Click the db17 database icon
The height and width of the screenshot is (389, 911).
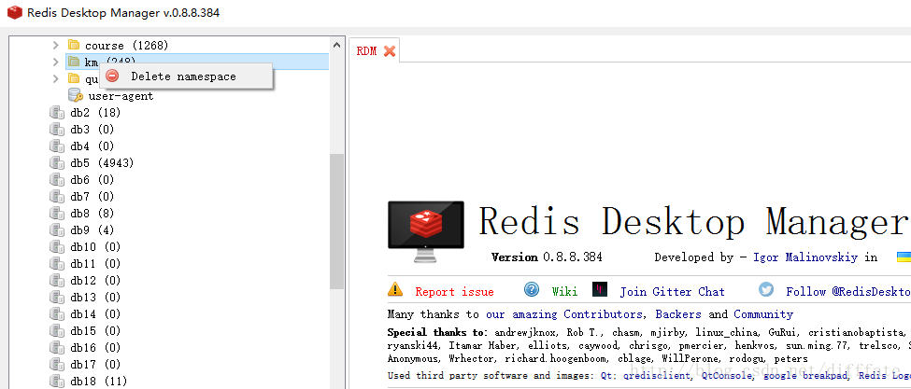tap(57, 365)
